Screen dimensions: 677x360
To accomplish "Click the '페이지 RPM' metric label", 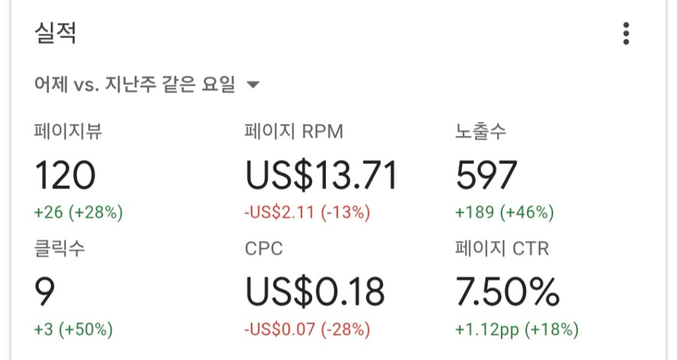I will [x=294, y=132].
